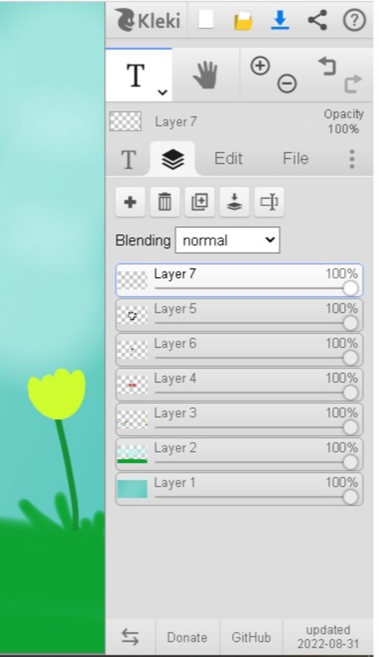The image size is (379, 657).
Task: Click the undo arrow
Action: click(327, 66)
